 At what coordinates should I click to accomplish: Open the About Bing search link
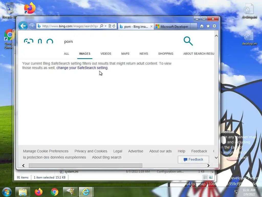click(107, 157)
